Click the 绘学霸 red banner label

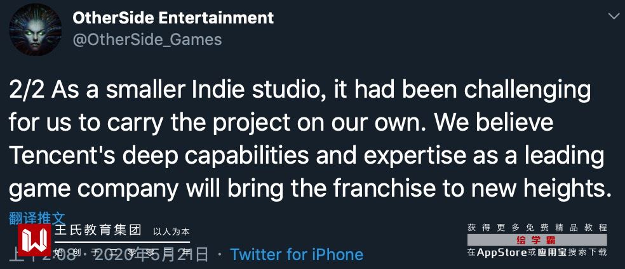[537, 240]
